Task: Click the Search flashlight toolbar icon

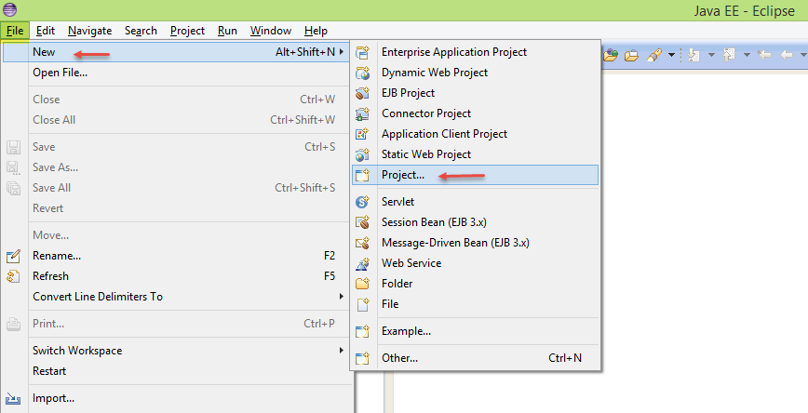Action: [x=655, y=54]
